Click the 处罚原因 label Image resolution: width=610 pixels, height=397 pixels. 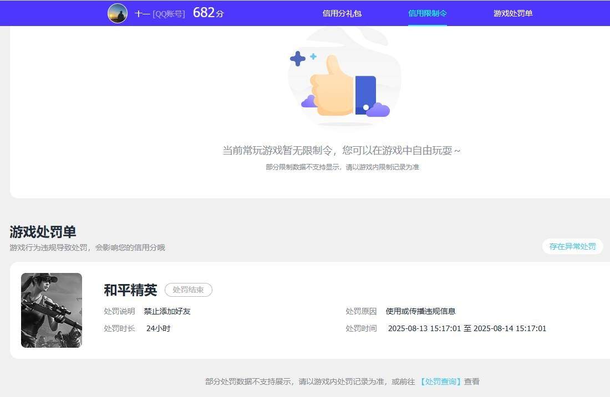tap(361, 311)
